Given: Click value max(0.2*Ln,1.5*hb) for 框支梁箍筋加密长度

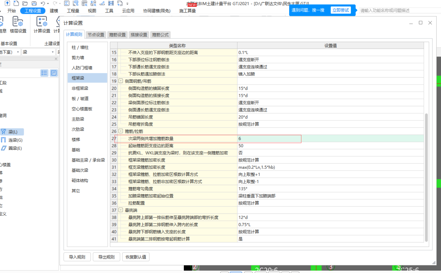Looking at the screenshot, I should coord(331,167).
